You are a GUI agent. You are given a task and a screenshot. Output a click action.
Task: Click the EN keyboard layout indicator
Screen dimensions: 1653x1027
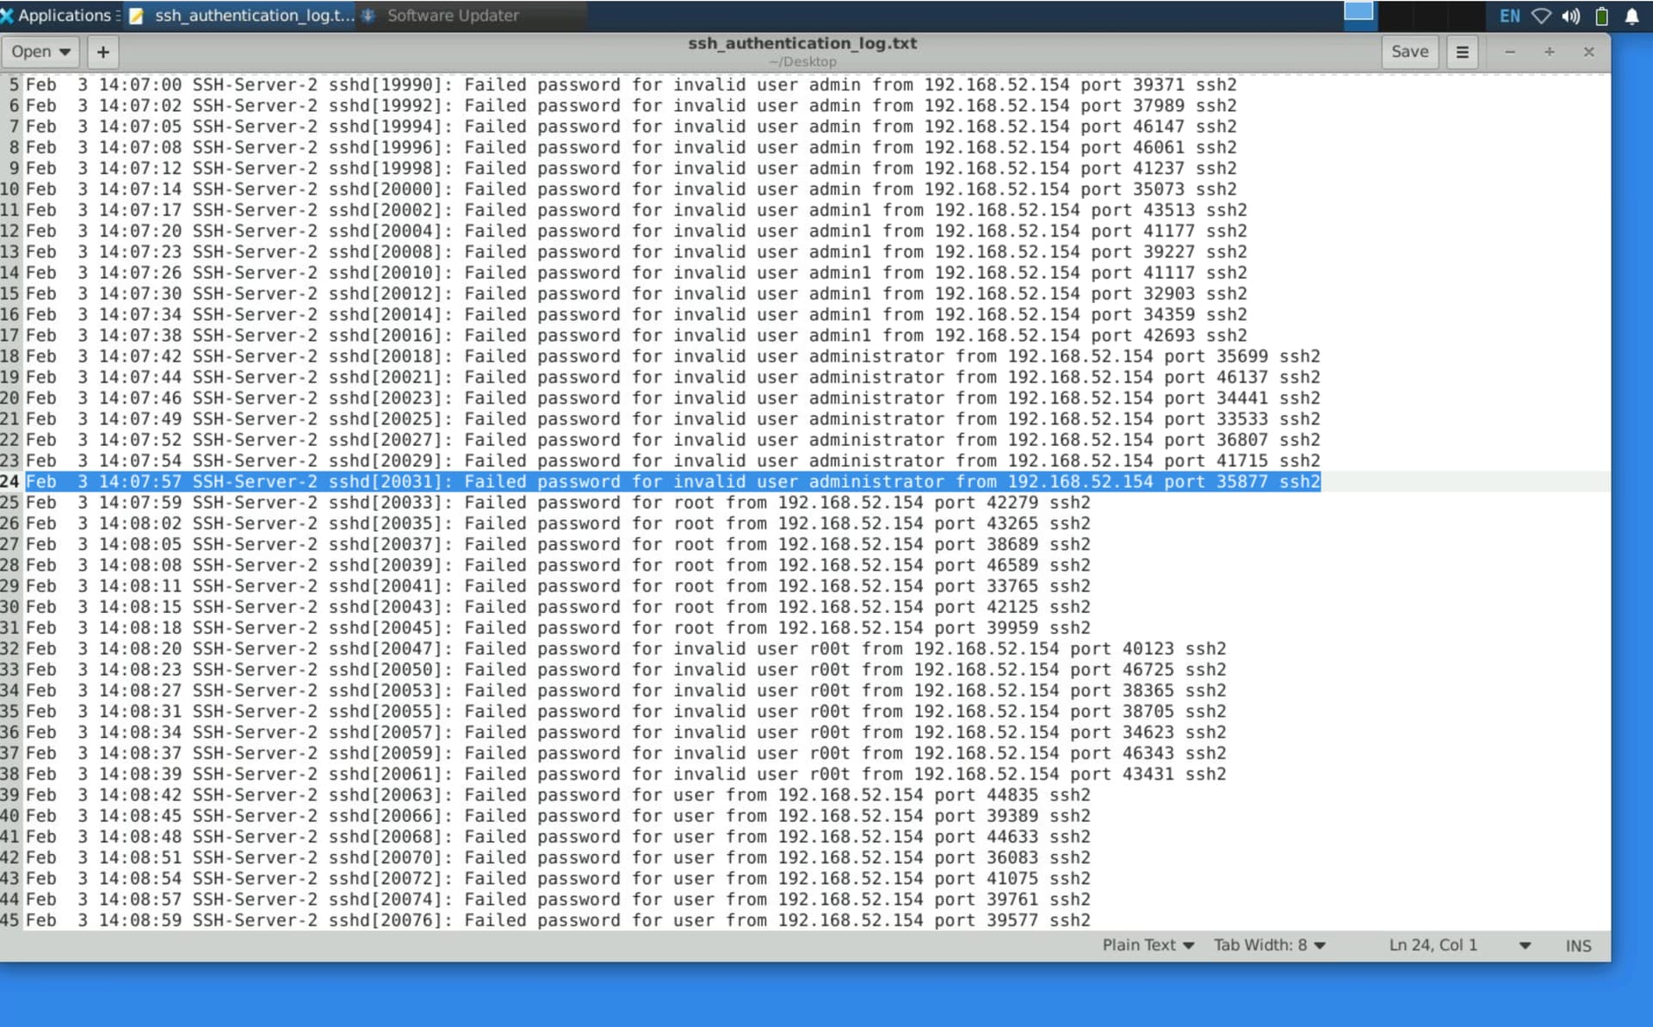pyautogui.click(x=1509, y=15)
